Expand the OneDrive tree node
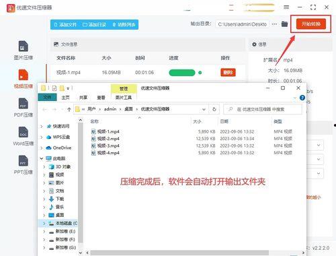The height and width of the screenshot is (256, 336). tap(42, 148)
